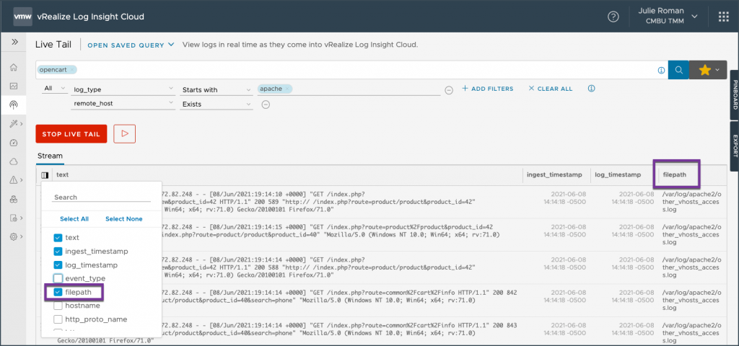Screen dimensions: 739x346
Task: Remove the opencart search tag
Action: [71, 70]
